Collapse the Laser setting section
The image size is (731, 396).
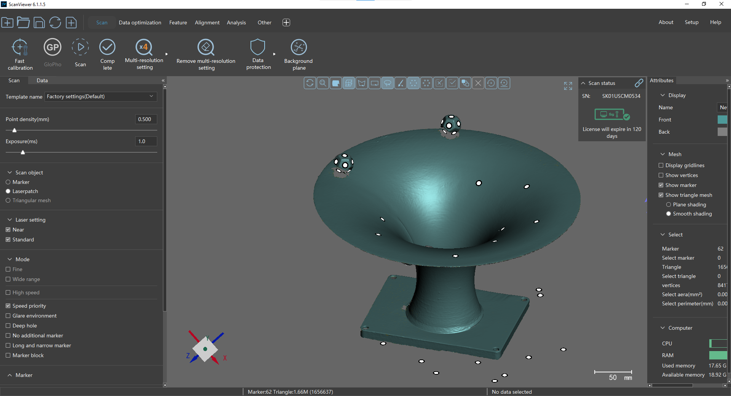click(10, 220)
